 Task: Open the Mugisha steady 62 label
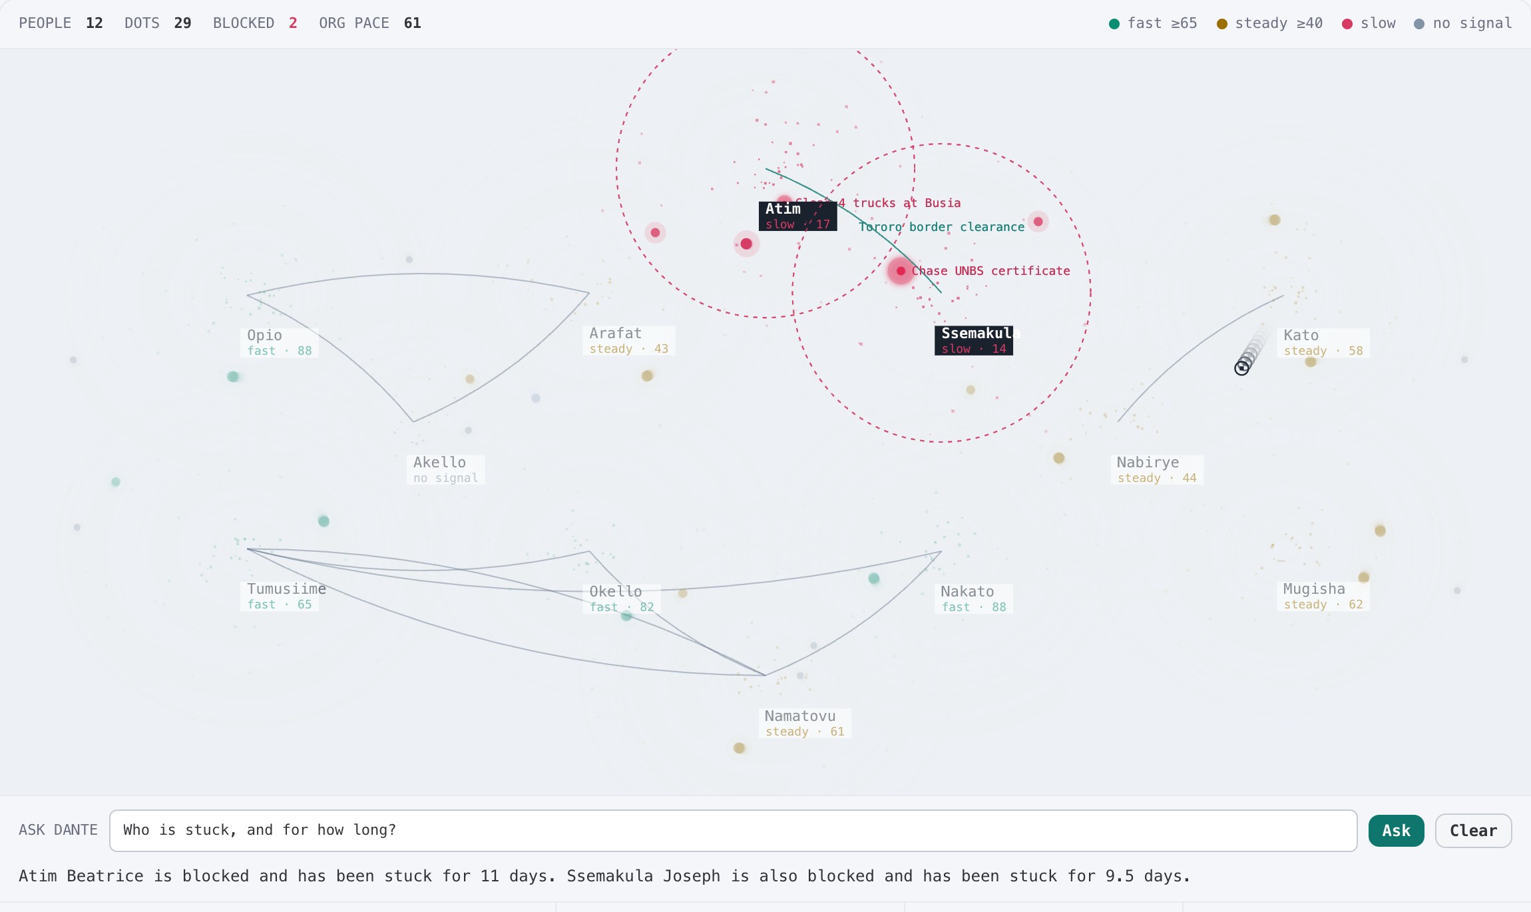coord(1323,596)
